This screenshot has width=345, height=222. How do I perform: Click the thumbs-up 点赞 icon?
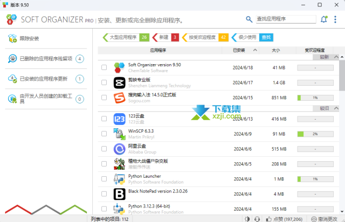pyautogui.click(x=268, y=219)
